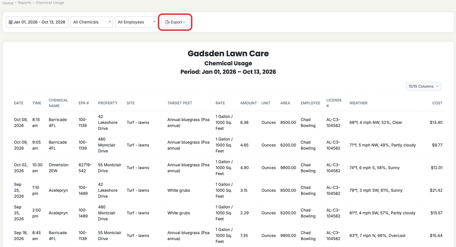This screenshot has height=247, width=456.
Task: Click the 1:10 pm time cell
Action: [x=36, y=190]
